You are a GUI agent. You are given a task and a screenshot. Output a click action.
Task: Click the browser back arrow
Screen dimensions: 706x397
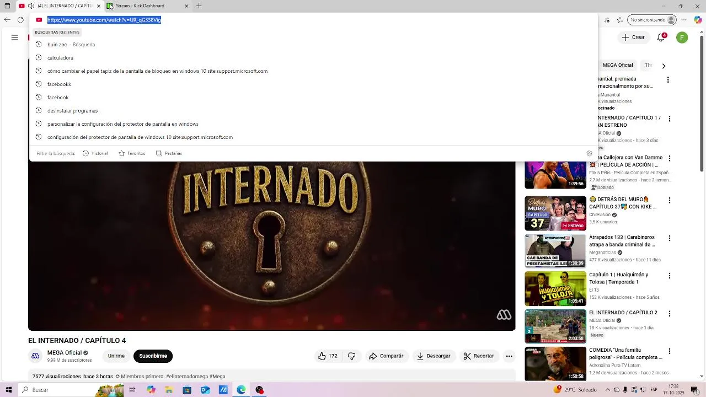(7, 20)
